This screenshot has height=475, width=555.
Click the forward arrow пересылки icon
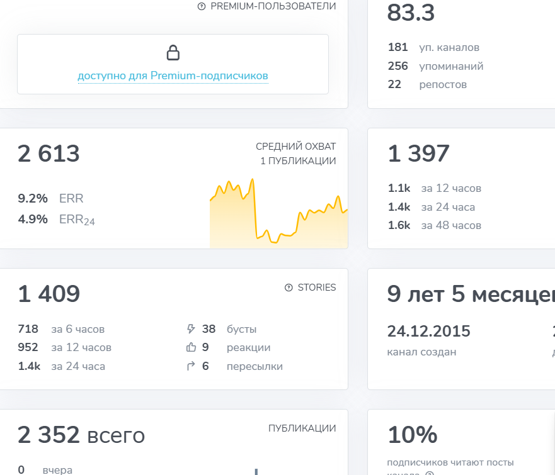[191, 366]
